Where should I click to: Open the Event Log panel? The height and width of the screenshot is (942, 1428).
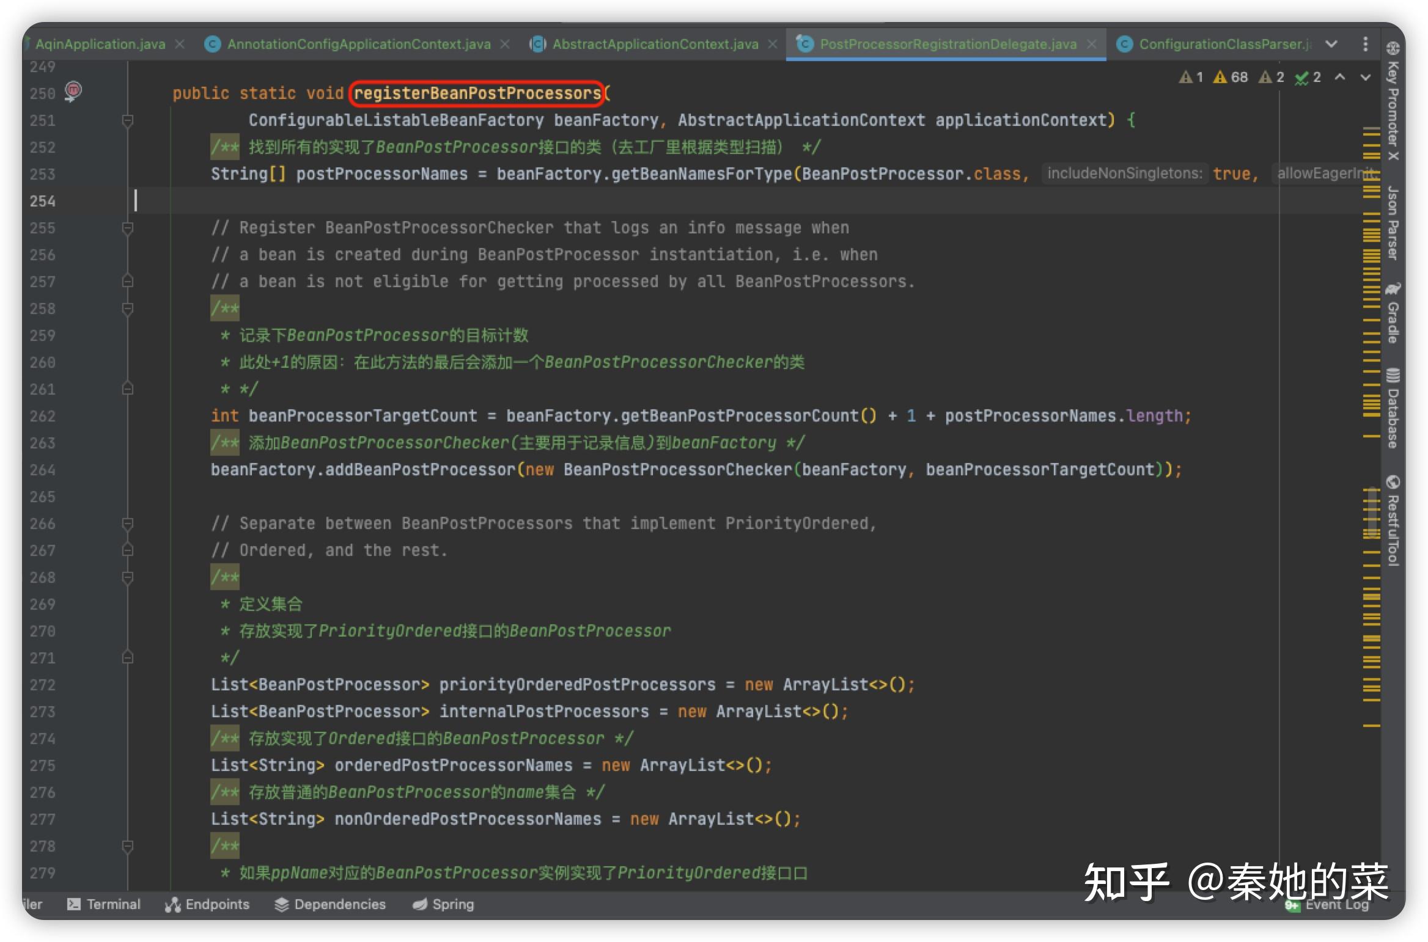coord(1336,905)
